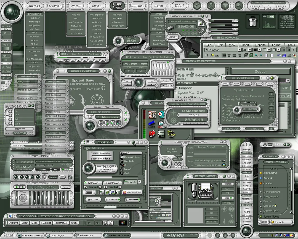The image size is (298, 239).
Task: Choose 'Sobre o Windows' menu entry
Action: (100, 159)
